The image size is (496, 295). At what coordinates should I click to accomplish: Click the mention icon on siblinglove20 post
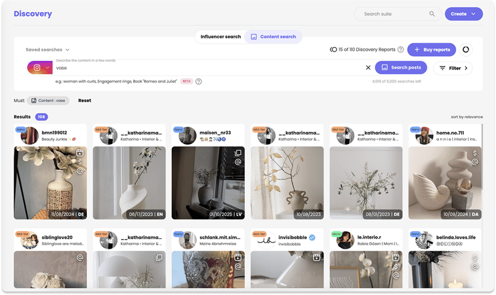tap(80, 258)
